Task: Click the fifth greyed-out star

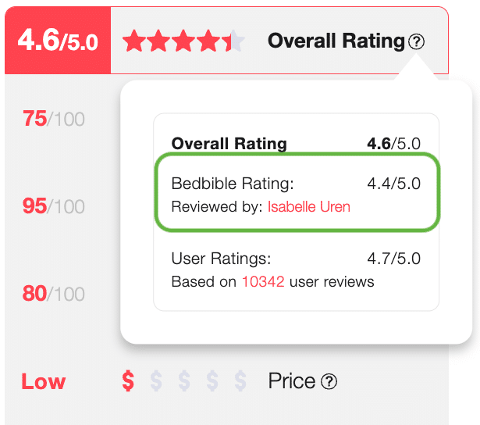Action: [236, 41]
